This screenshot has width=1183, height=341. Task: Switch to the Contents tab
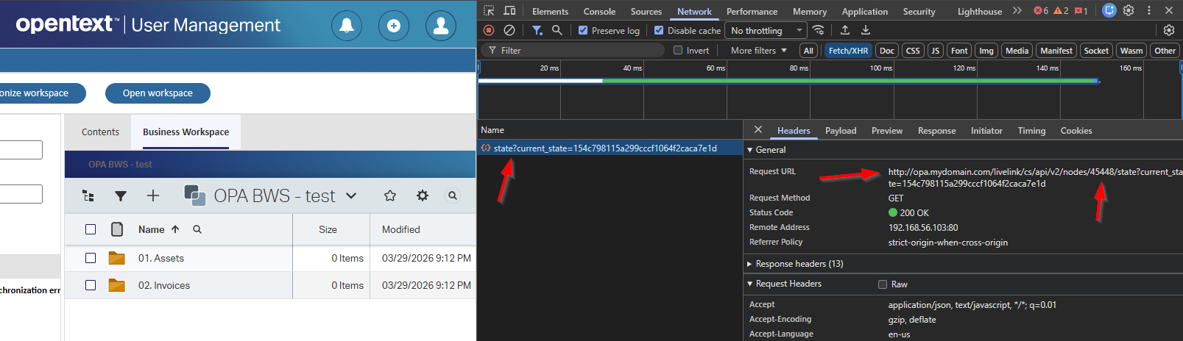pyautogui.click(x=100, y=132)
